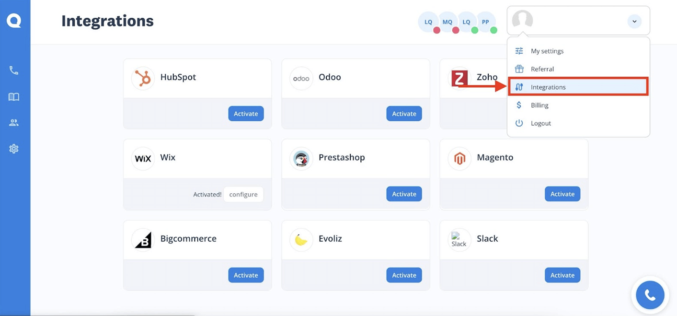677x316 pixels.
Task: Open Billing from the user menu
Action: [x=578, y=105]
